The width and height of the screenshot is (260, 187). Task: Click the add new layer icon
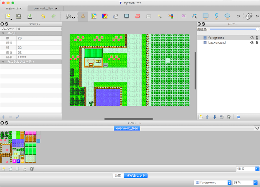(x=200, y=117)
